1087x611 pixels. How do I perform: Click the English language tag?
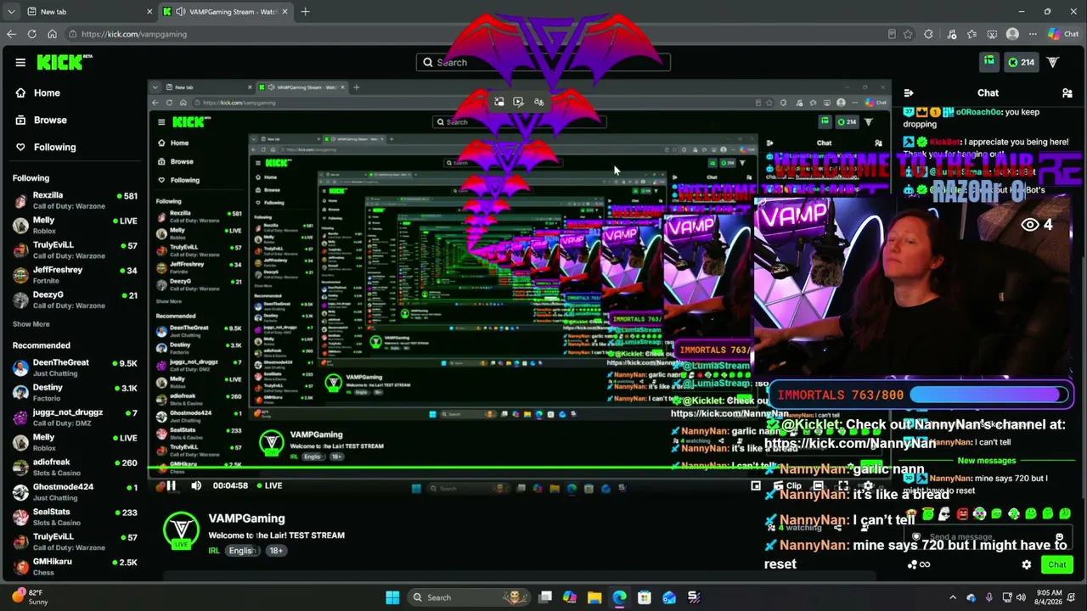(x=241, y=551)
